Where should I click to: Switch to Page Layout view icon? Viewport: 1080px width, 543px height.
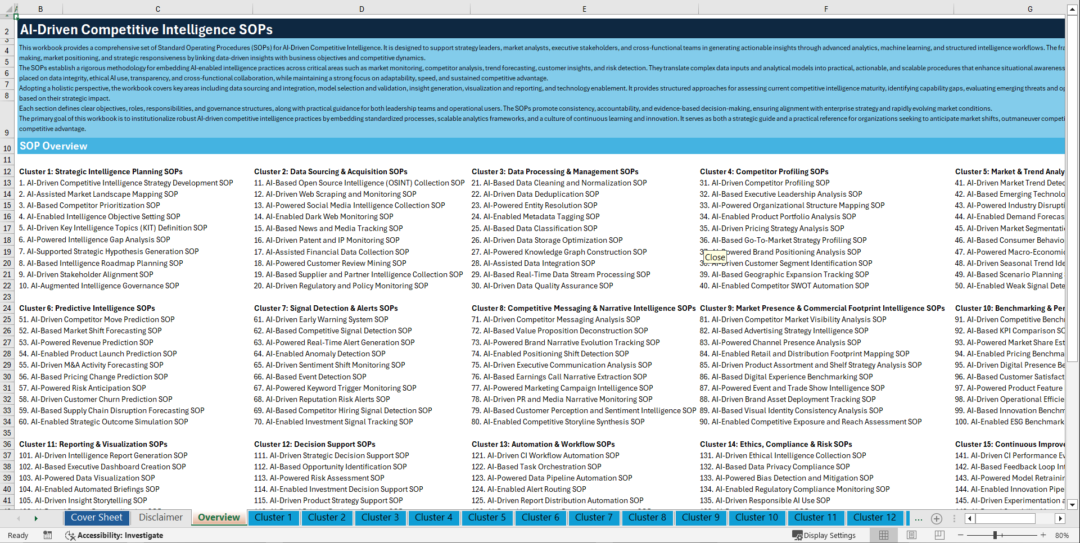[911, 535]
